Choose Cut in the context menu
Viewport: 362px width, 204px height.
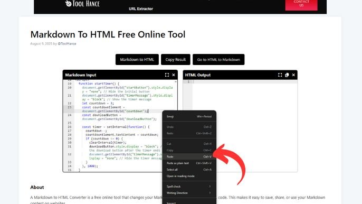pos(189,144)
